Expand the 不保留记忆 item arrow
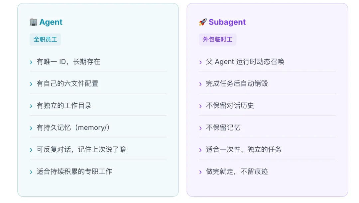The width and height of the screenshot is (359, 203). [x=200, y=128]
